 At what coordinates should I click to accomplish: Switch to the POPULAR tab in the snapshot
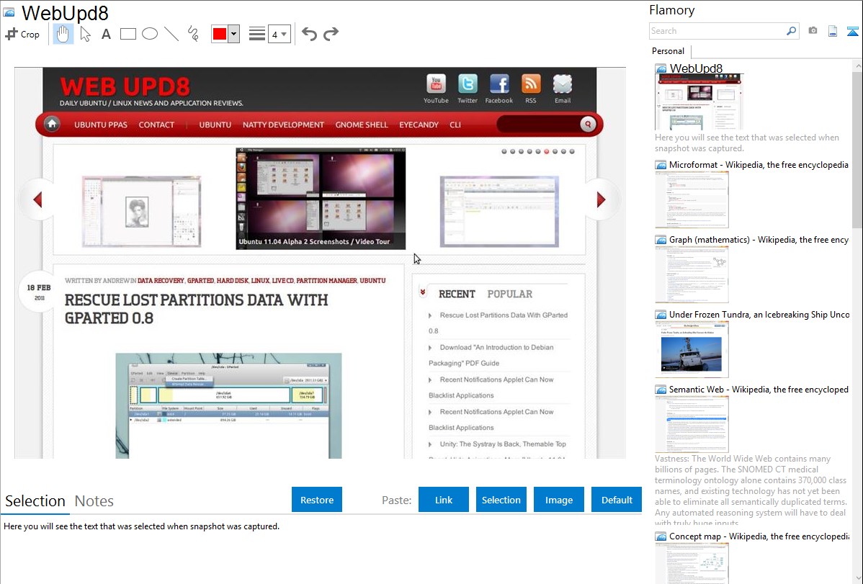(x=509, y=294)
